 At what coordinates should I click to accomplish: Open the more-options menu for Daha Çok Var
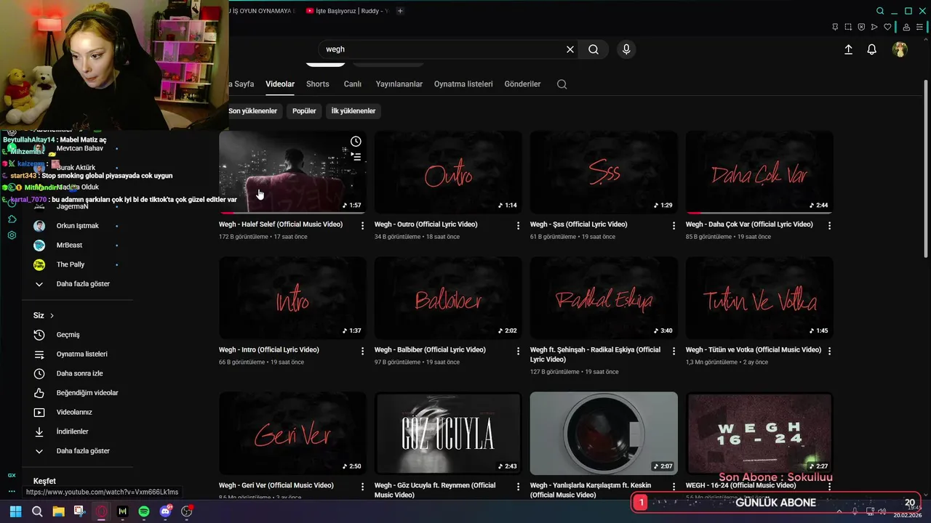pos(829,226)
